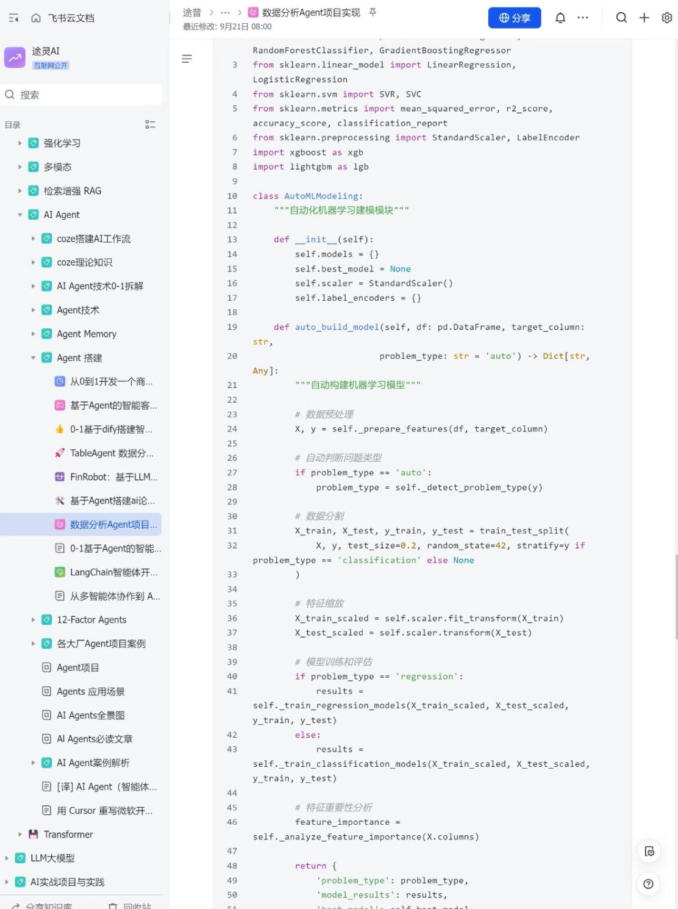Open Agents 应用场景 document
Viewport: 678px width, 909px height.
coord(91,691)
